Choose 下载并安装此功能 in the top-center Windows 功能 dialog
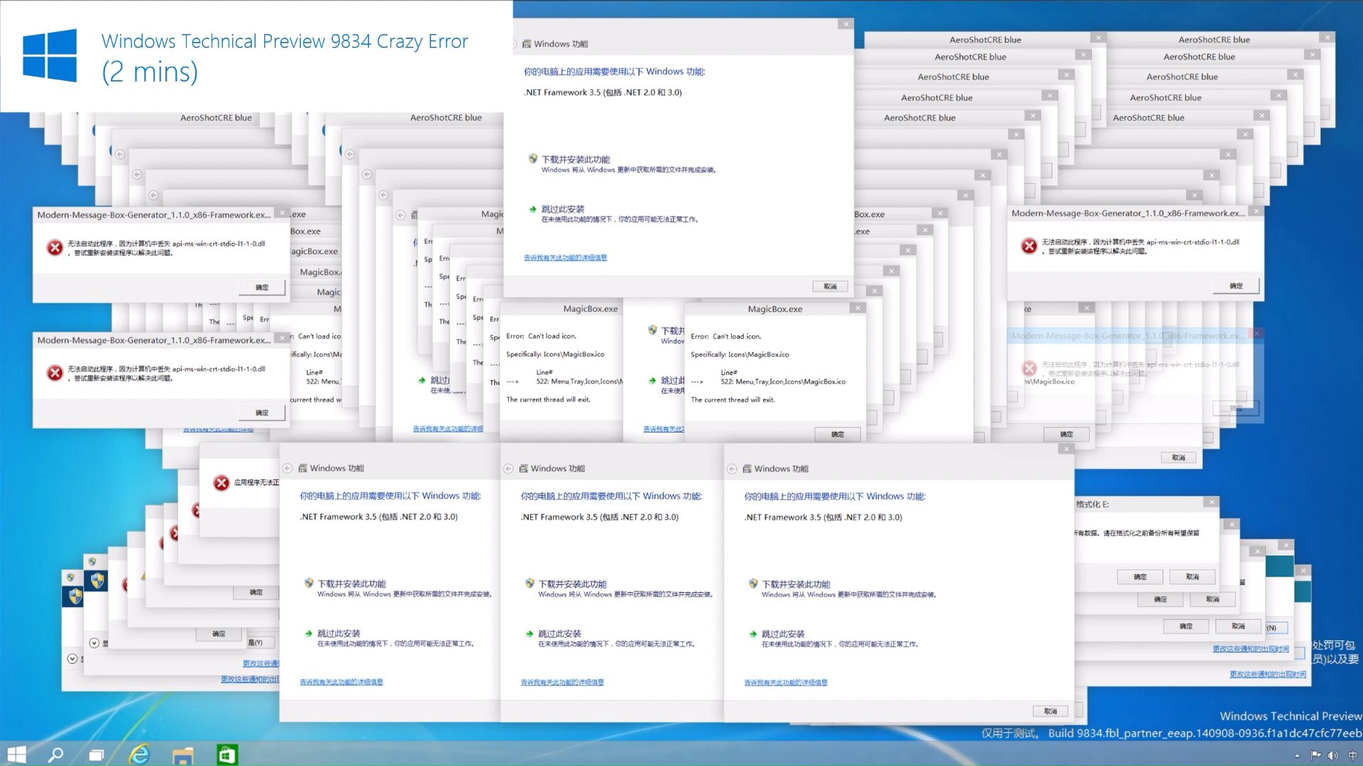 pyautogui.click(x=575, y=160)
